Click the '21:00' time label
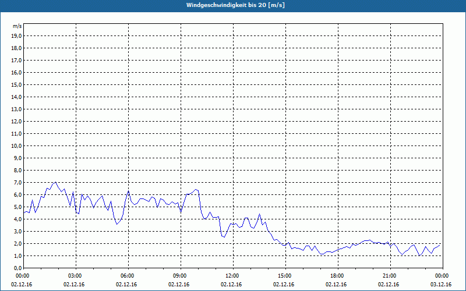466x291 pixels. pos(390,276)
